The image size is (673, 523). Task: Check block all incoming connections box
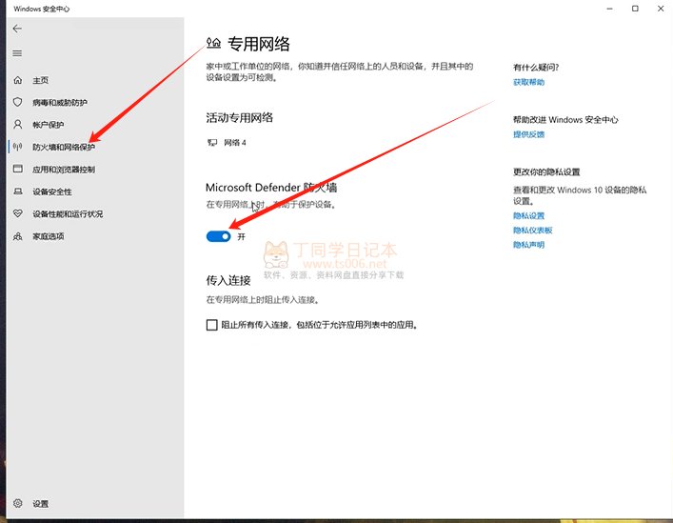211,325
